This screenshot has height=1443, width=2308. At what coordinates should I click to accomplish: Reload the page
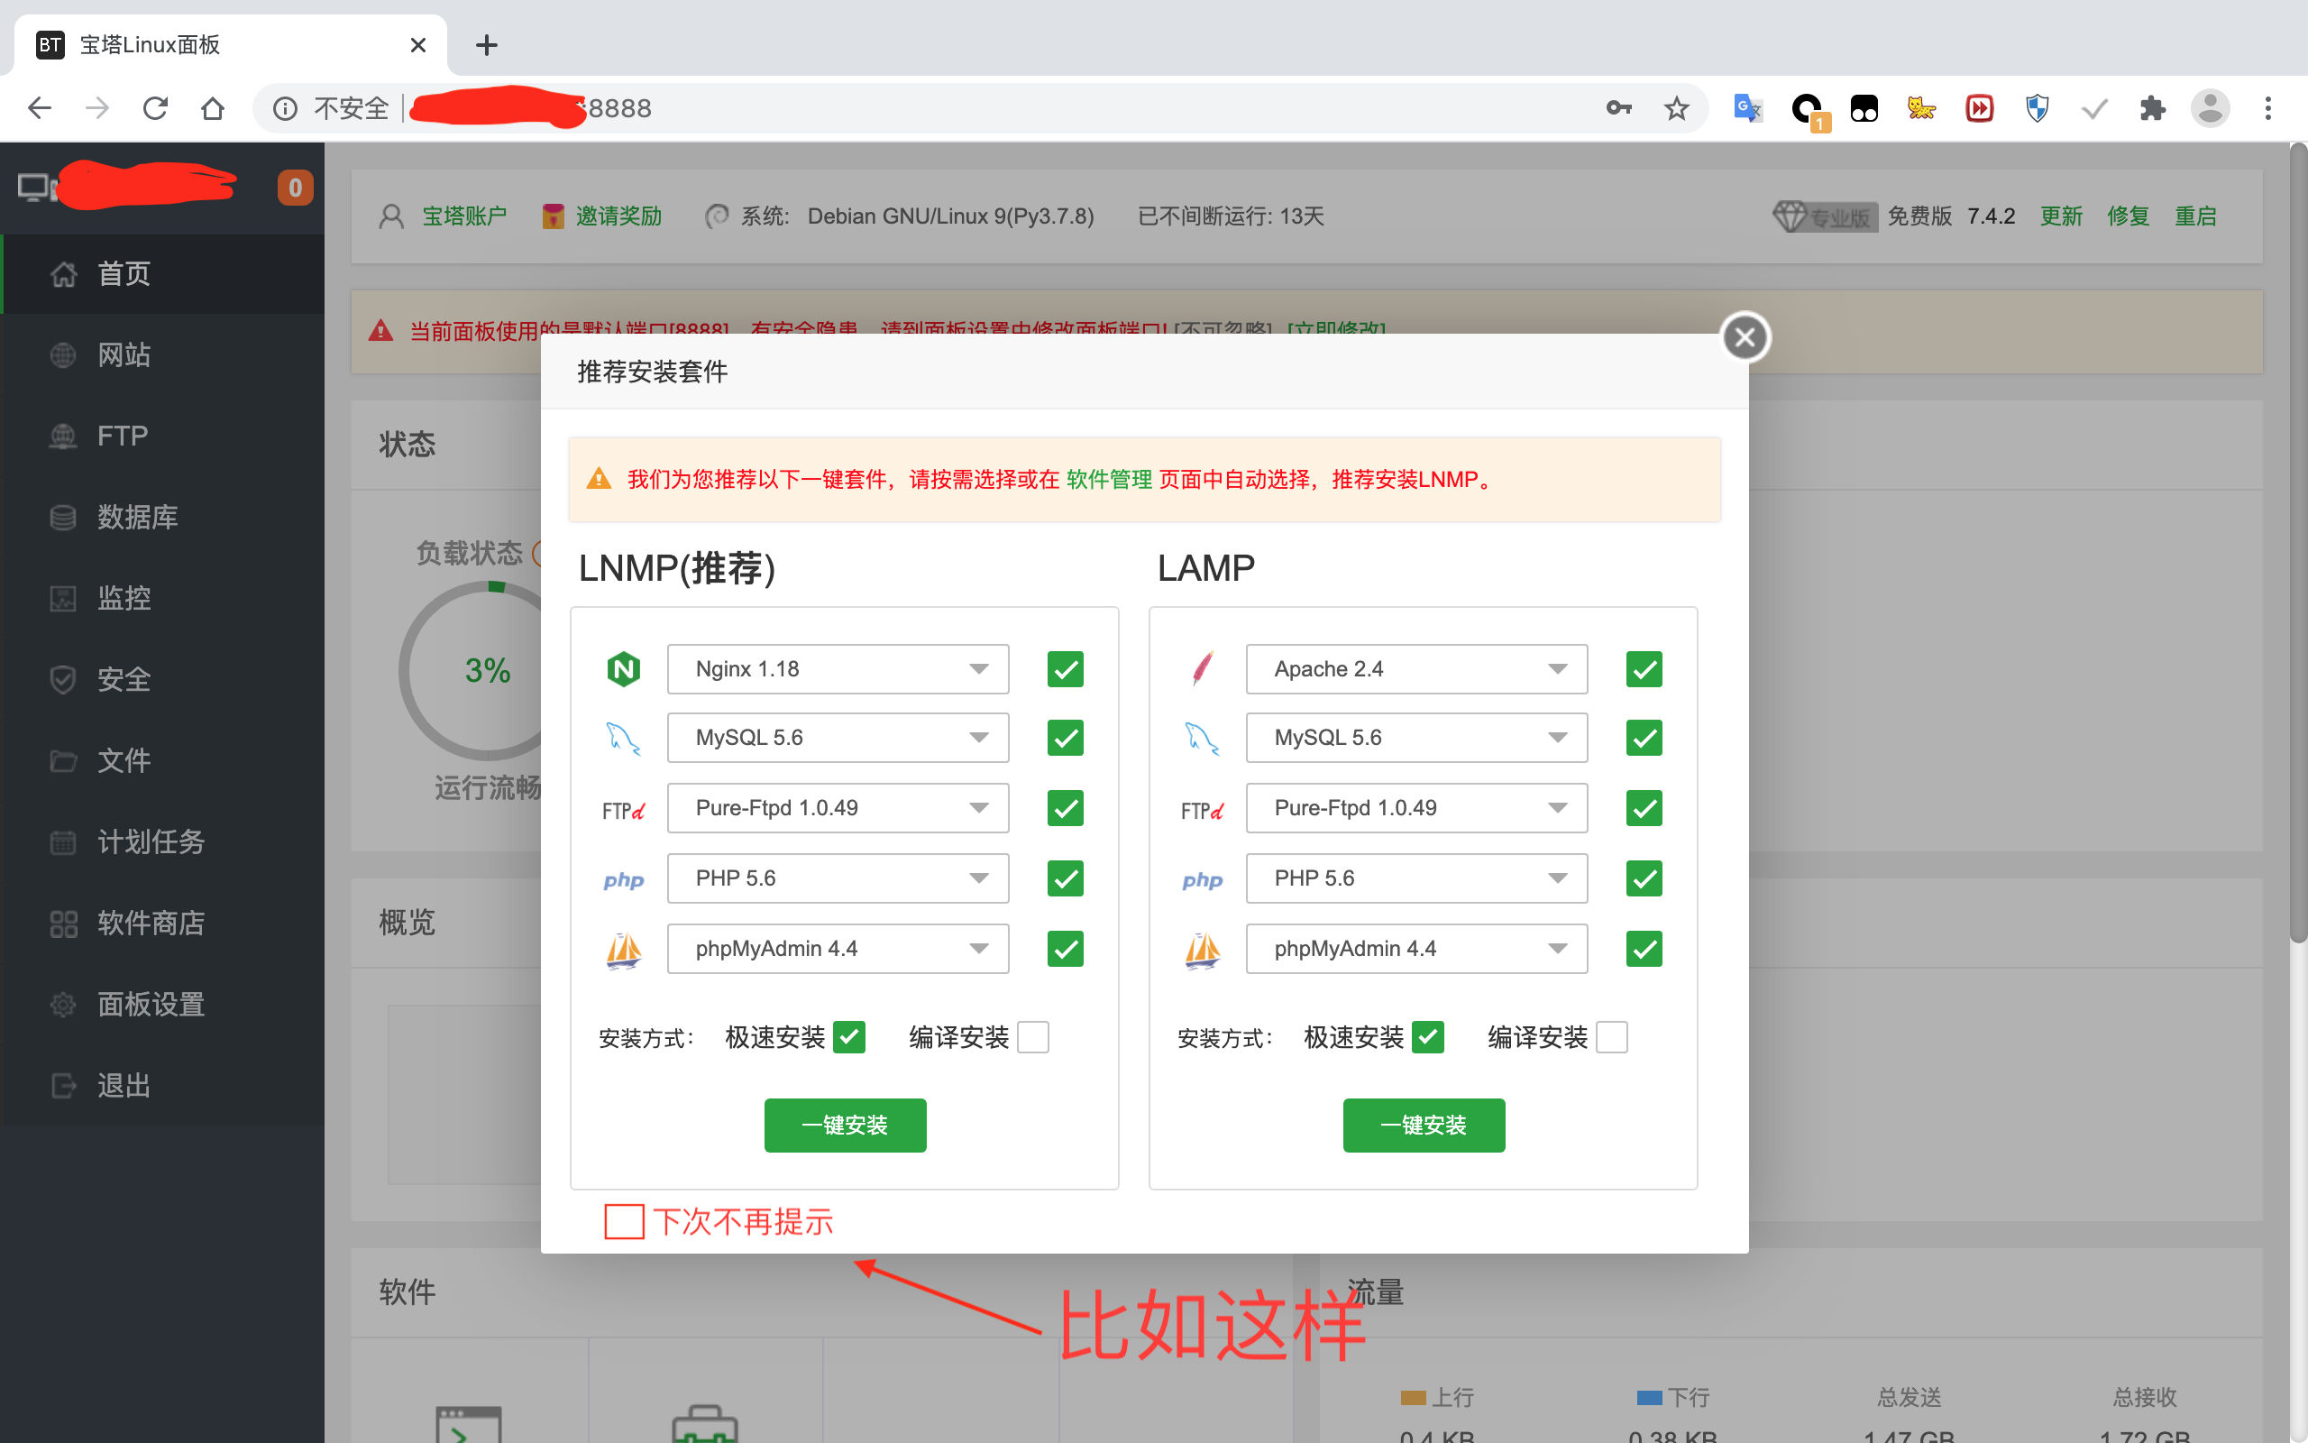155,108
